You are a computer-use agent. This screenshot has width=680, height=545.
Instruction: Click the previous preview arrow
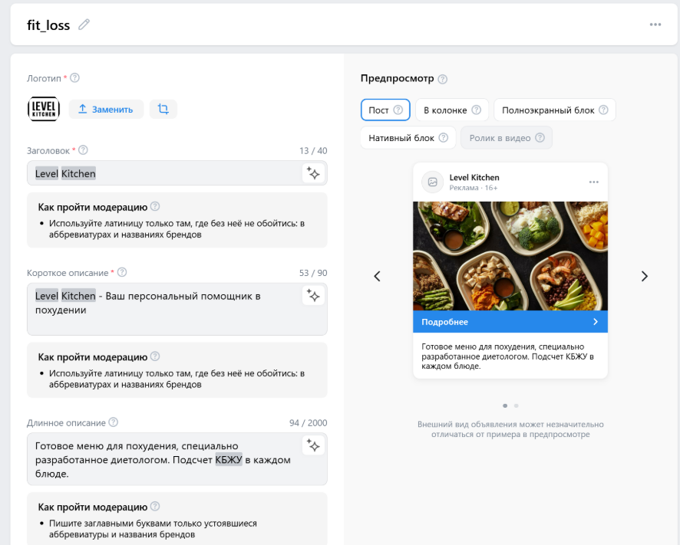point(378,276)
